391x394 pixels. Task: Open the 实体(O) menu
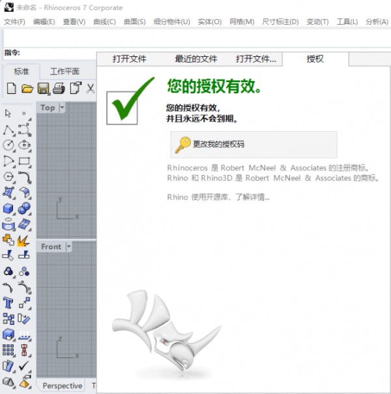tap(210, 22)
